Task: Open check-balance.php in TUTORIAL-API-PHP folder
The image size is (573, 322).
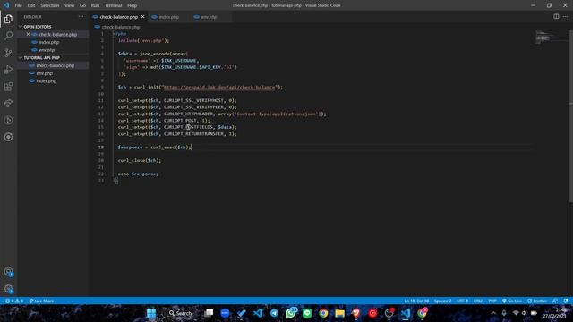Action: point(55,65)
